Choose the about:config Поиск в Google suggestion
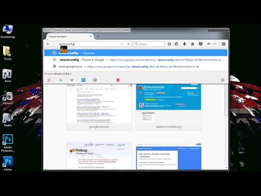This screenshot has width=261, height=196. (x=136, y=60)
